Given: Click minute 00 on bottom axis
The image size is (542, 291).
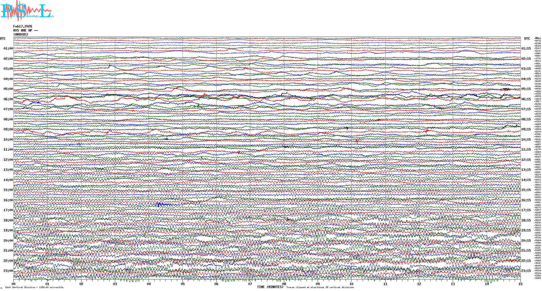Looking at the screenshot, I should (14, 284).
